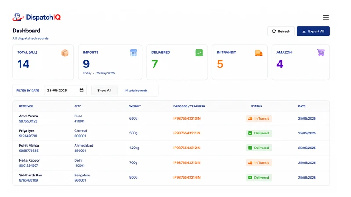Image resolution: width=351 pixels, height=197 pixels.
Task: Select the Delivered count 7
Action: tap(154, 64)
